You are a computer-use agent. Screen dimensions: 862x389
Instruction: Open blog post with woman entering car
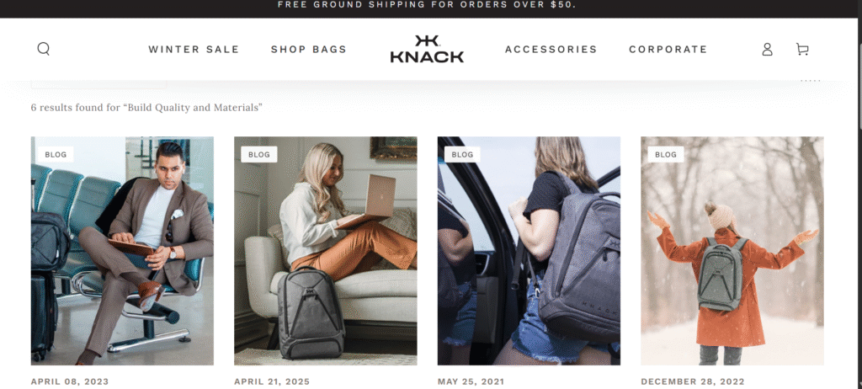point(529,251)
